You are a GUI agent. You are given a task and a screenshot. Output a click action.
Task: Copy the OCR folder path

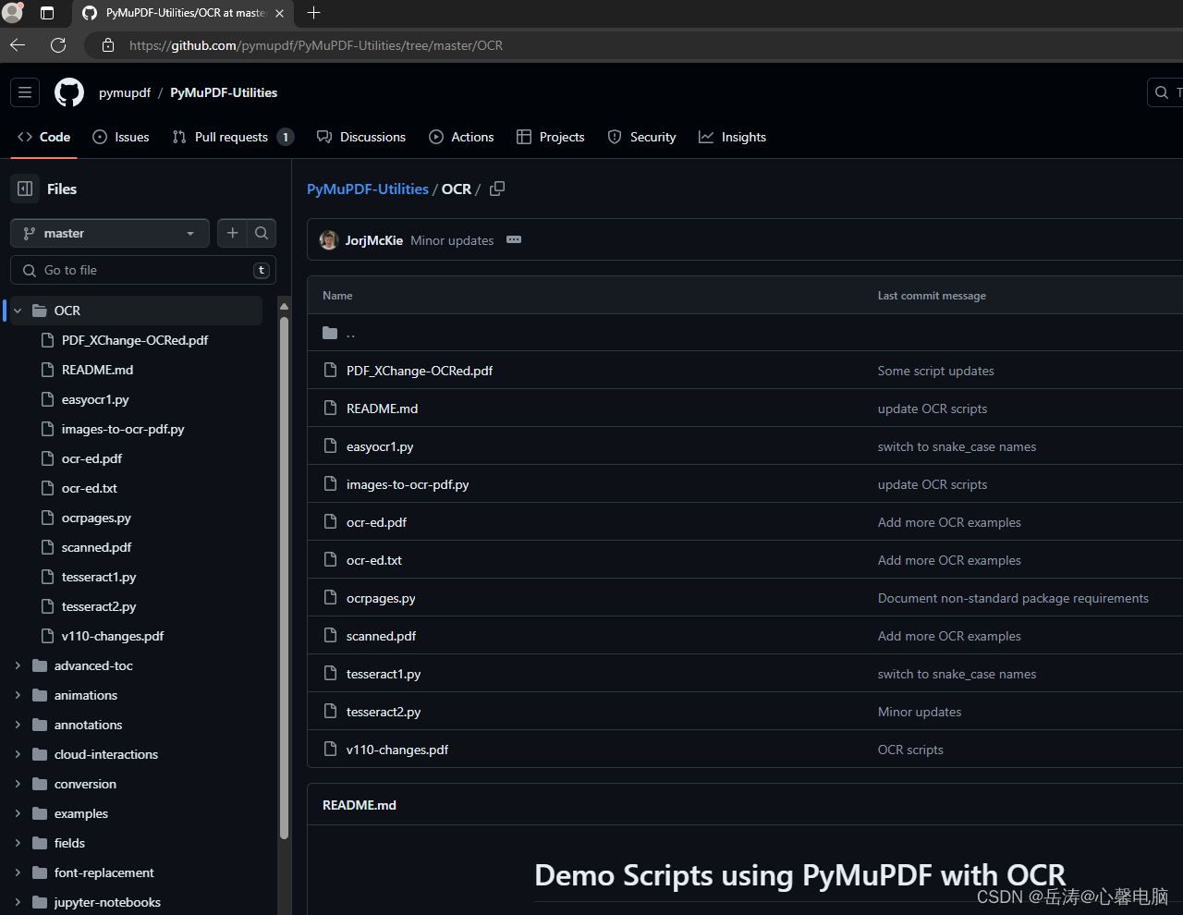tap(497, 189)
